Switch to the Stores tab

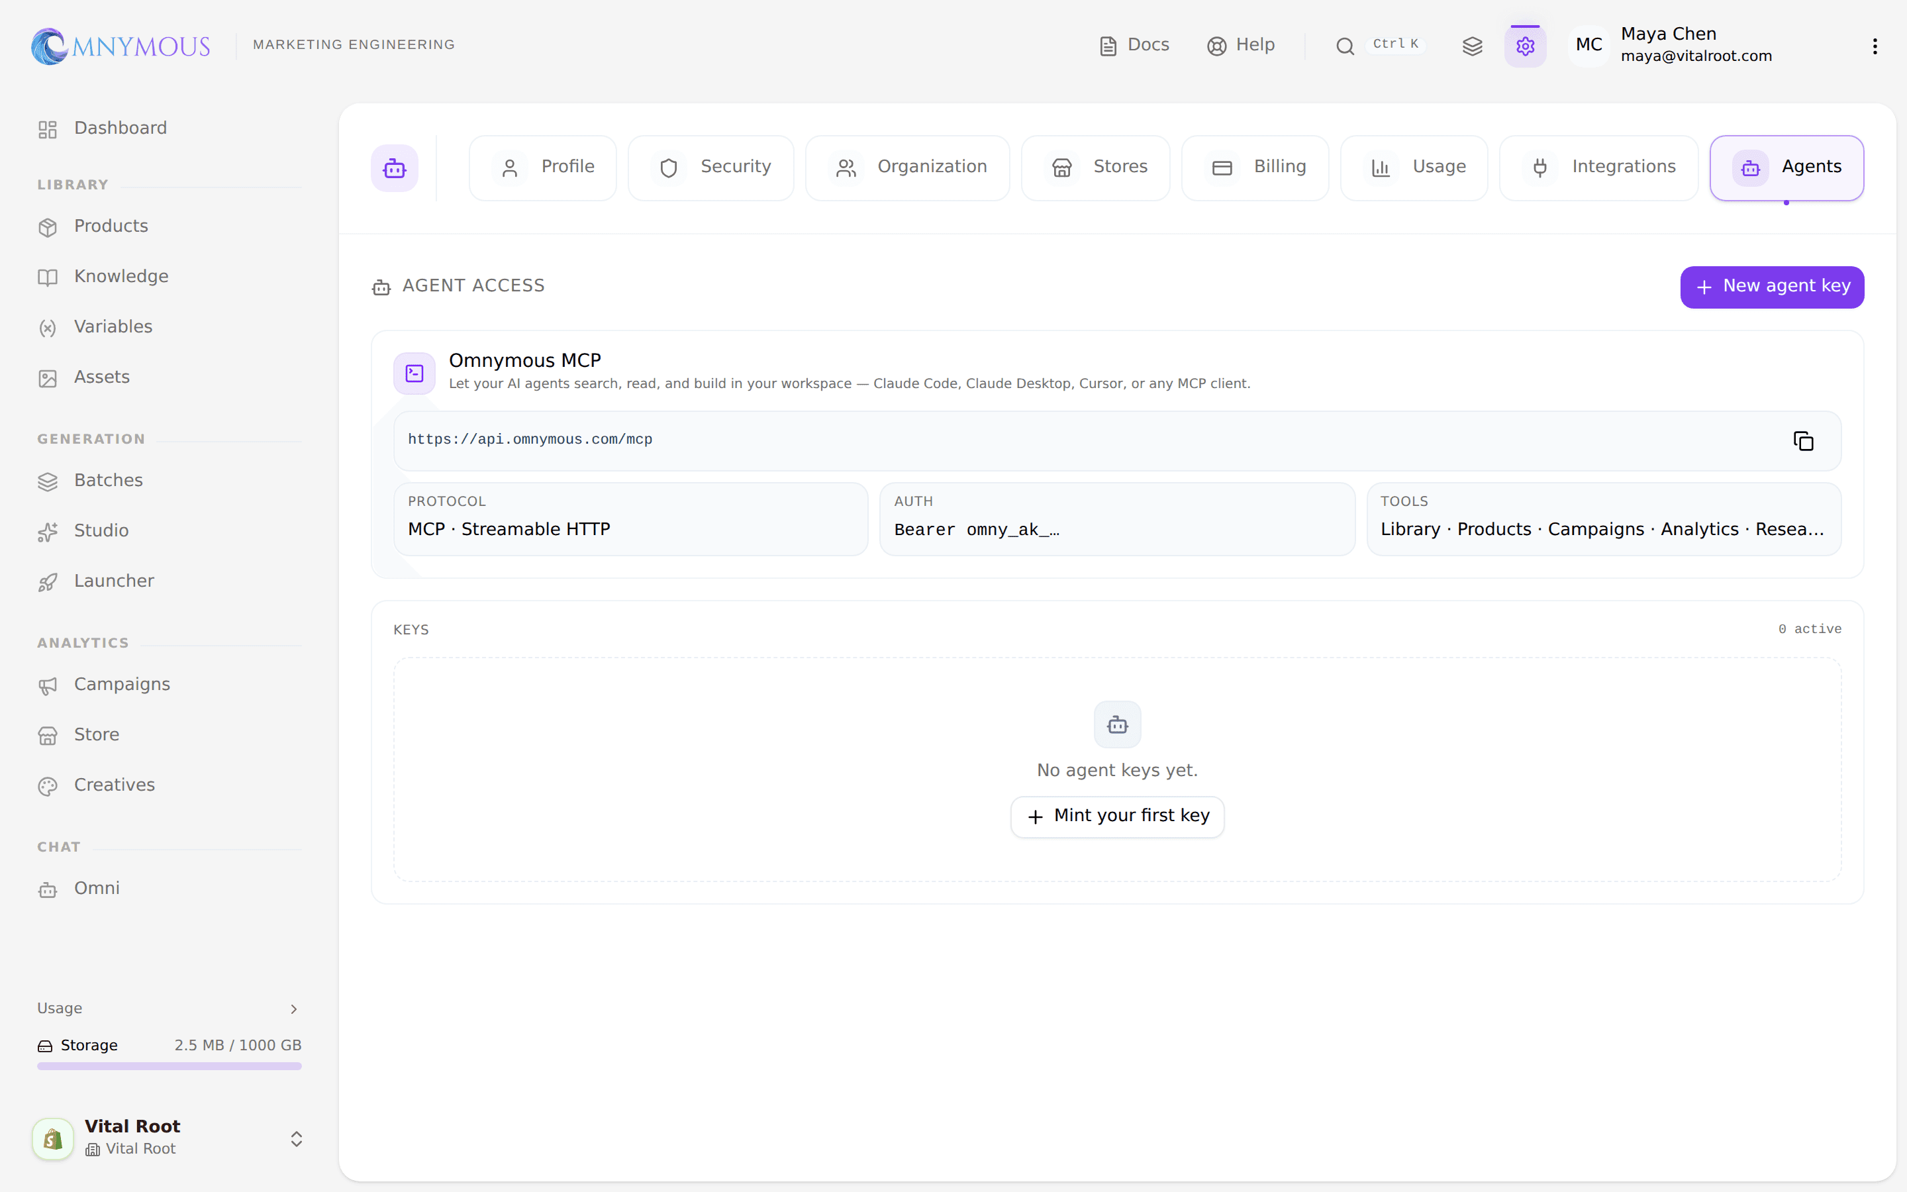[x=1095, y=168]
